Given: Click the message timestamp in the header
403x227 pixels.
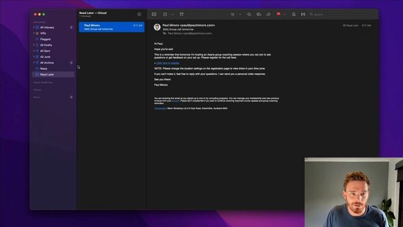Looking at the screenshot, I should 366,25.
